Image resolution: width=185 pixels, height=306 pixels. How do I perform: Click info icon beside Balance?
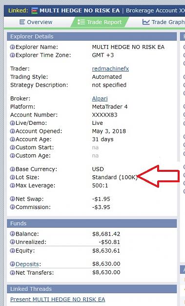click(x=13, y=234)
